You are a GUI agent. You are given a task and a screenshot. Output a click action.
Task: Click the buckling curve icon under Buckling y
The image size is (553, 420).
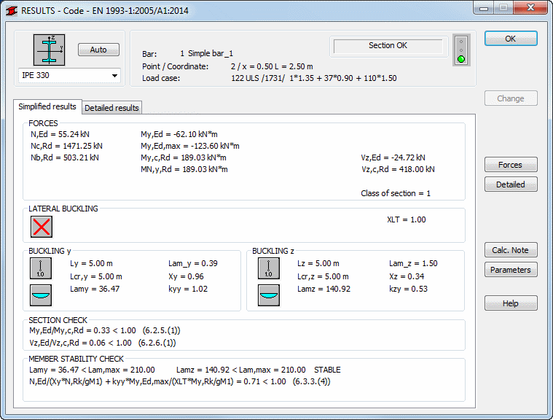pos(41,295)
